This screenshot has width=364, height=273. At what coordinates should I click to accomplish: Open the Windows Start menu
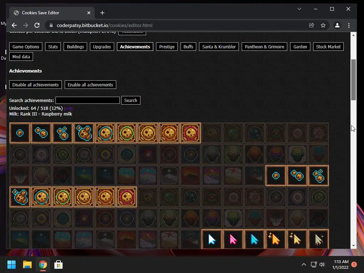click(x=11, y=264)
